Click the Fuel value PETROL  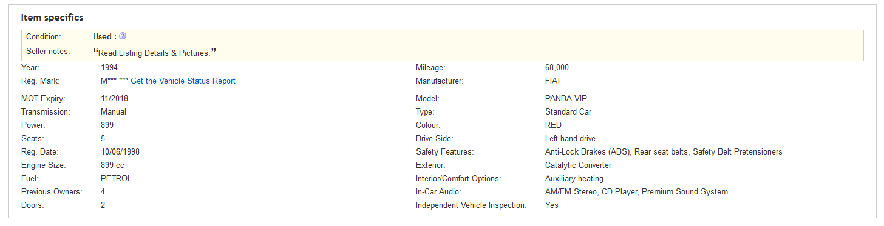pyautogui.click(x=116, y=179)
